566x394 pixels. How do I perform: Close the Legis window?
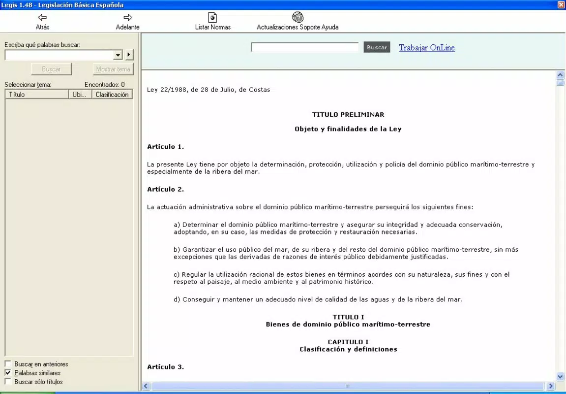coord(561,5)
